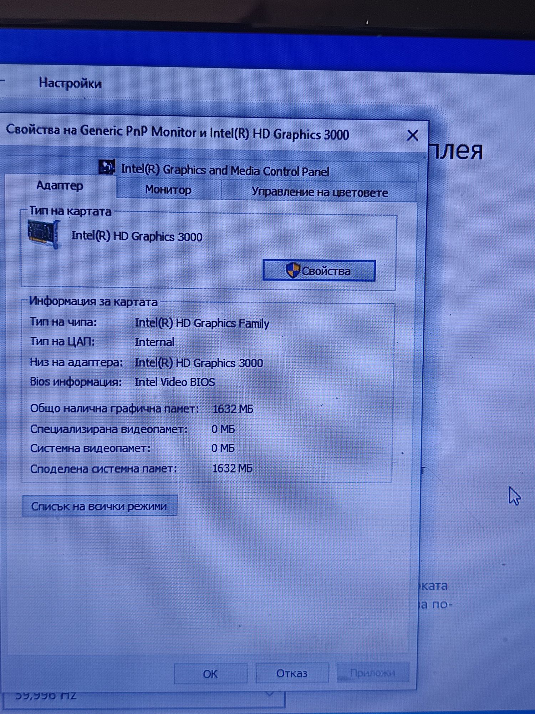Open Списък на всички режими
535x714 pixels.
coord(100,506)
